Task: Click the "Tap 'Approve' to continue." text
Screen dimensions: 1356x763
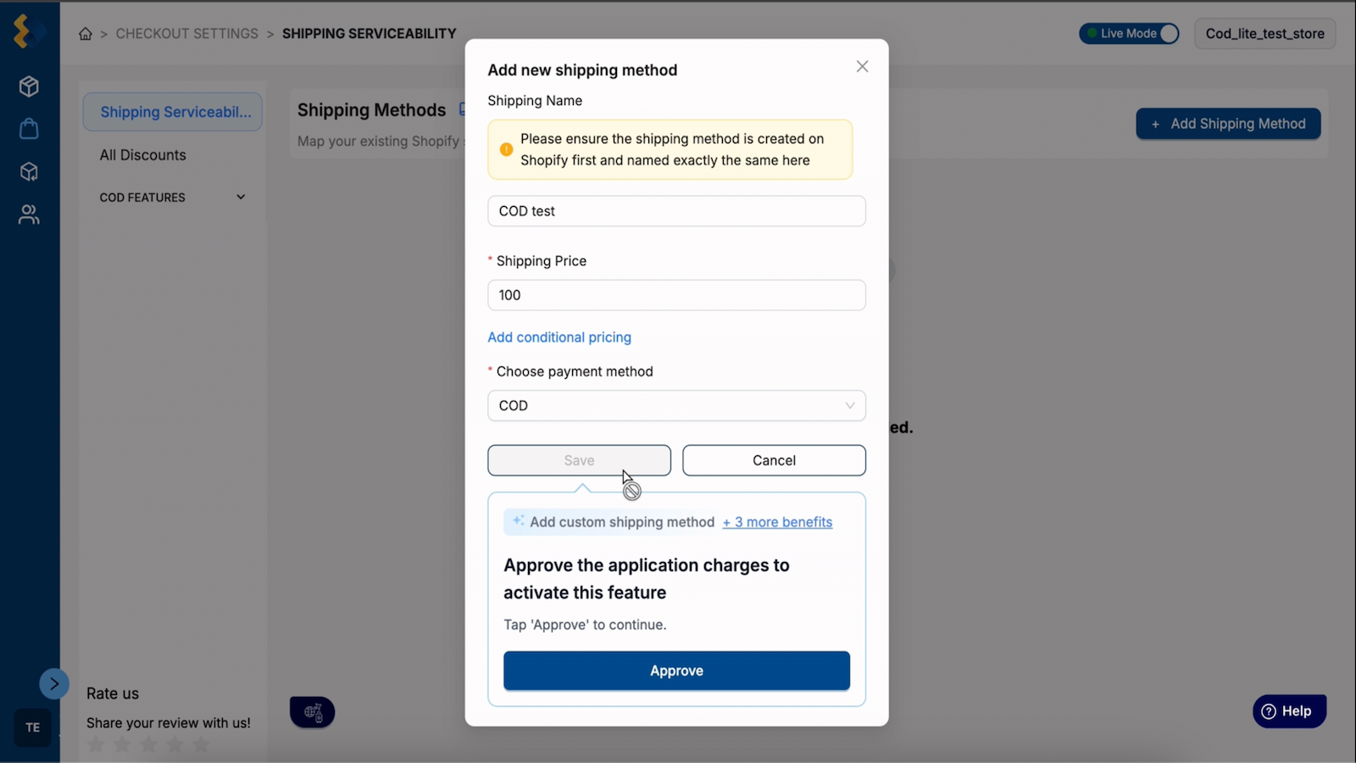Action: pos(585,625)
